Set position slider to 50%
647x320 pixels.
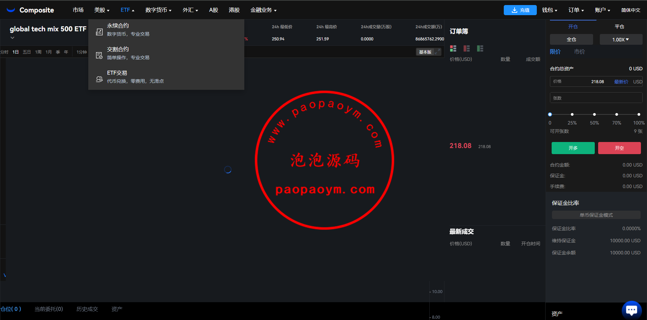point(594,114)
